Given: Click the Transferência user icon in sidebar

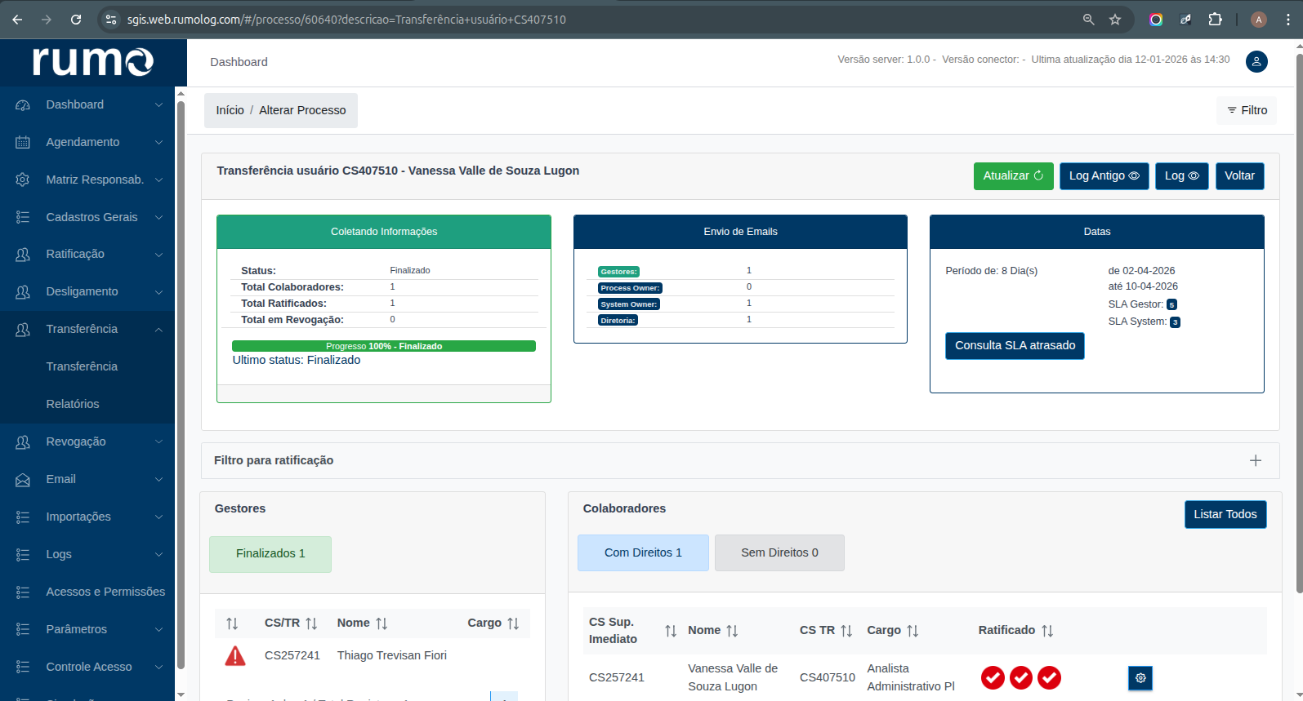Looking at the screenshot, I should point(23,330).
